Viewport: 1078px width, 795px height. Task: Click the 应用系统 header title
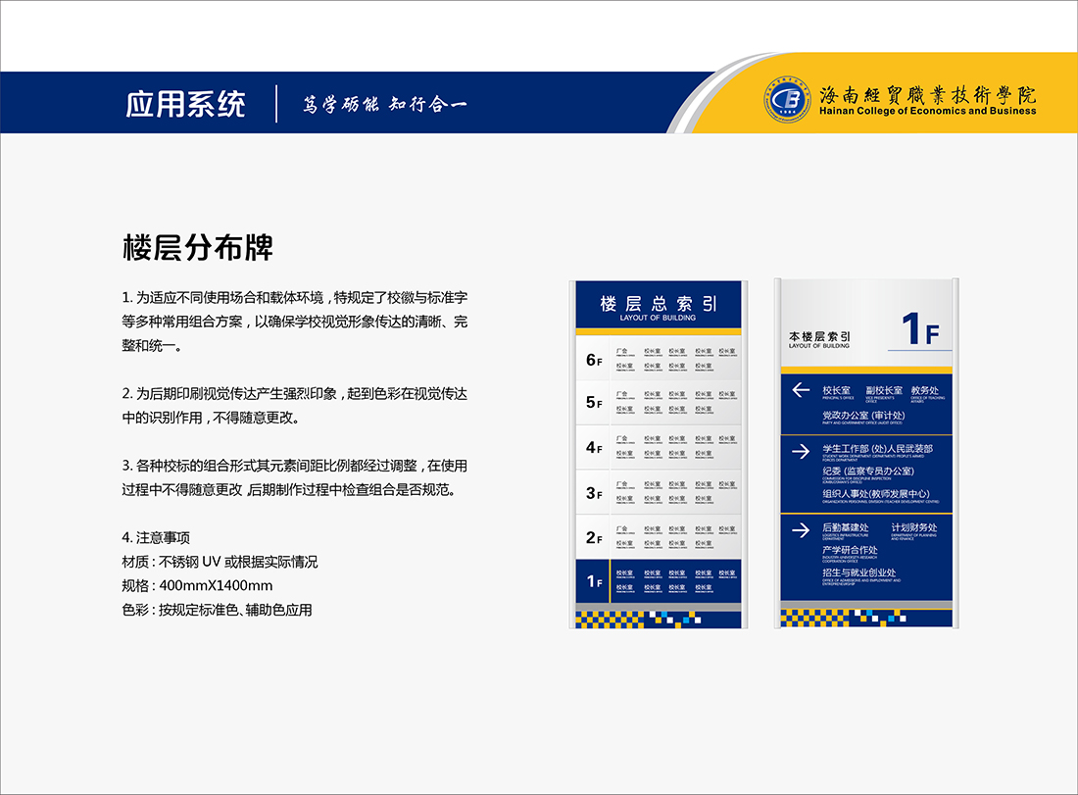(186, 104)
